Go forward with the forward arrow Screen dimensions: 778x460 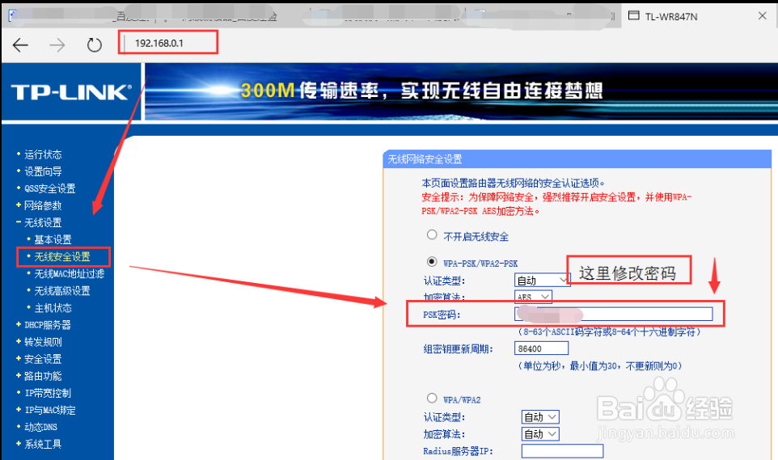coord(57,45)
